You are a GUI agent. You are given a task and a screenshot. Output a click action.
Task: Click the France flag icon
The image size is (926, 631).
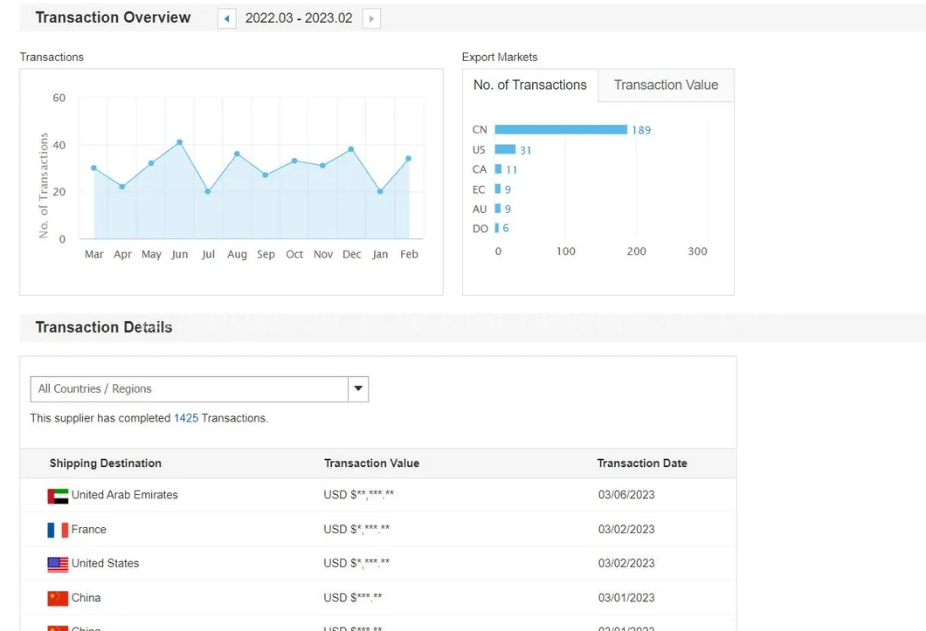point(58,530)
